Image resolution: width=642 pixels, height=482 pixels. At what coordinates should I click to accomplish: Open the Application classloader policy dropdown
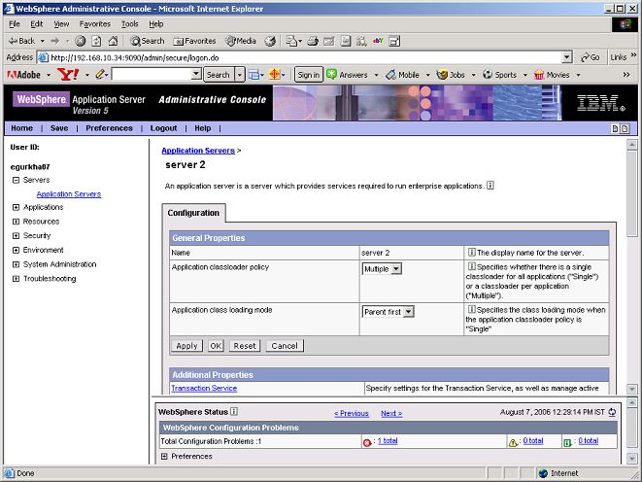pyautogui.click(x=382, y=269)
